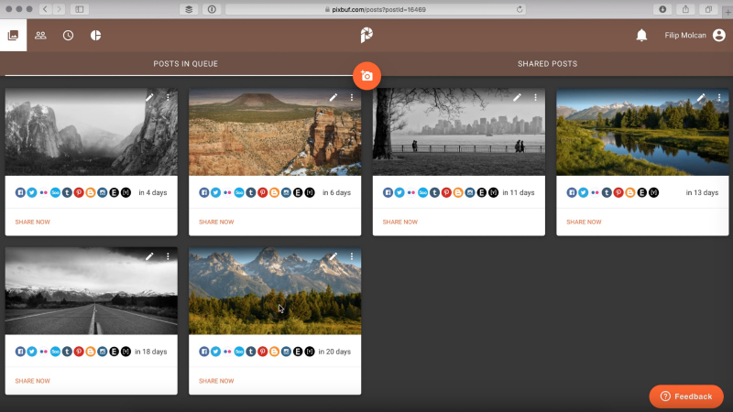Click Twitter icon on the 4 days post
Screen dimensions: 733x412
pos(32,192)
